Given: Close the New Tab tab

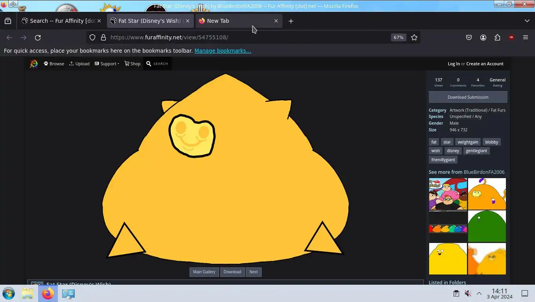Looking at the screenshot, I should point(276,21).
